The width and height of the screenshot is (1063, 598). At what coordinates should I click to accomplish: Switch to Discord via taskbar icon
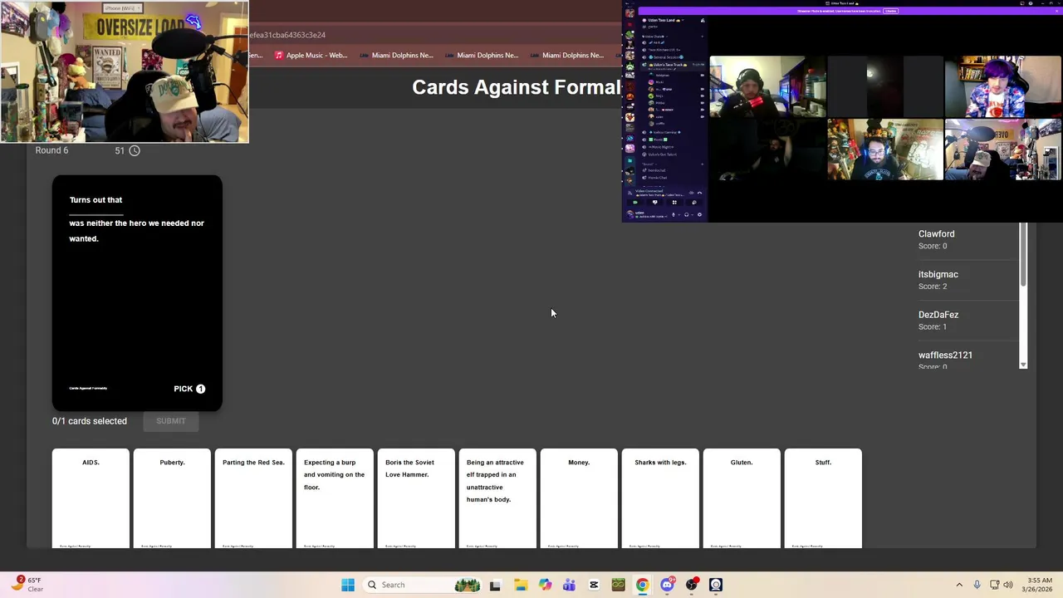tap(667, 585)
